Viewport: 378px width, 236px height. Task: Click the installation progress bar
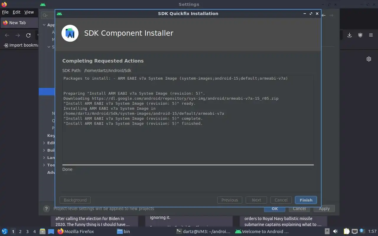[188, 165]
